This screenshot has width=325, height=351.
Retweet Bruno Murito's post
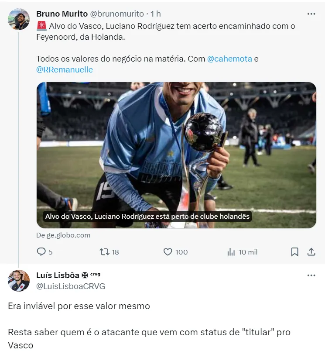click(x=109, y=252)
